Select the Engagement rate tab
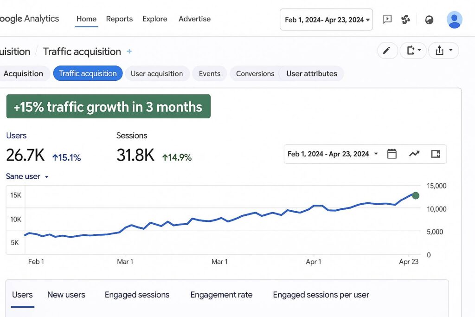 coord(221,295)
